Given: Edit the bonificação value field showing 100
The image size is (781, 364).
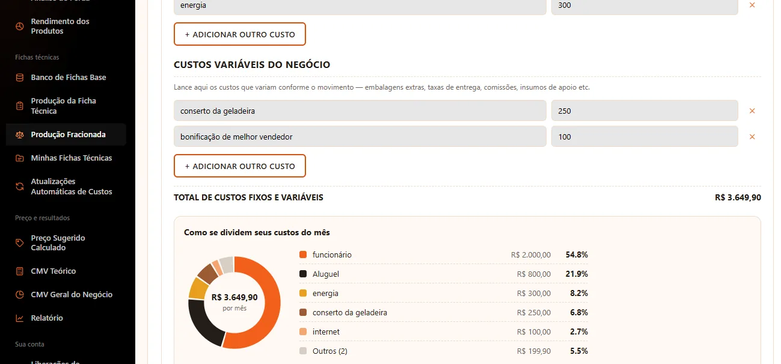Looking at the screenshot, I should [645, 137].
